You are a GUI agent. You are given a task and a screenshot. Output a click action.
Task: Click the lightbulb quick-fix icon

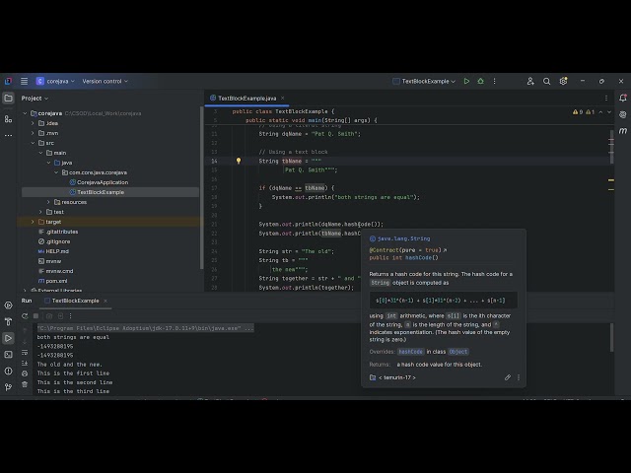point(239,161)
